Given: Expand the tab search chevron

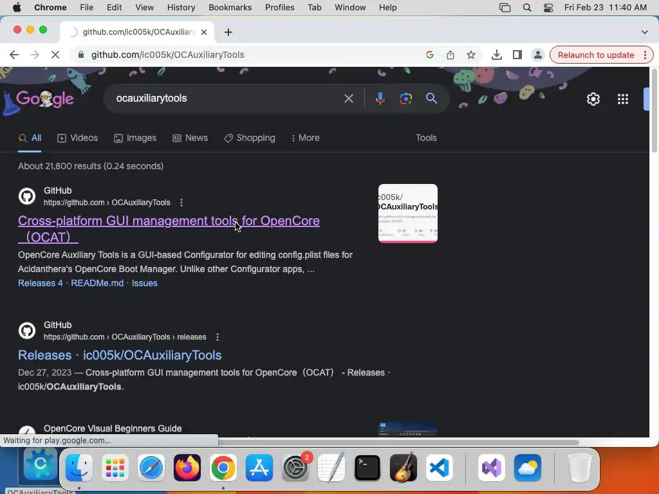Looking at the screenshot, I should [645, 32].
